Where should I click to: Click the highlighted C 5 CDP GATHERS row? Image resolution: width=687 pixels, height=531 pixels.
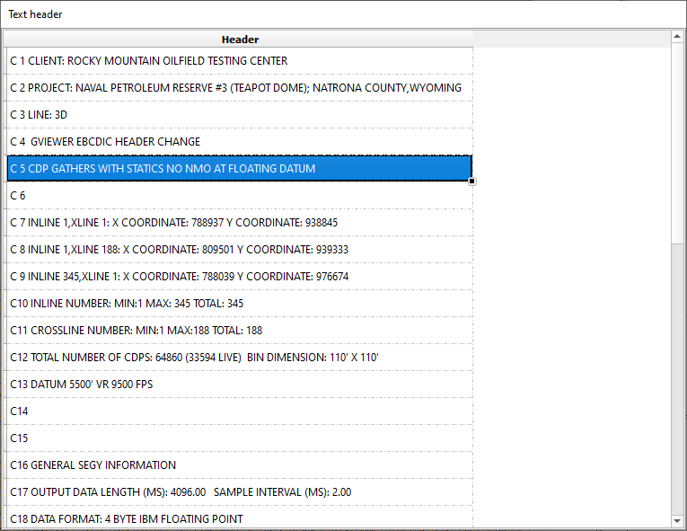point(240,168)
